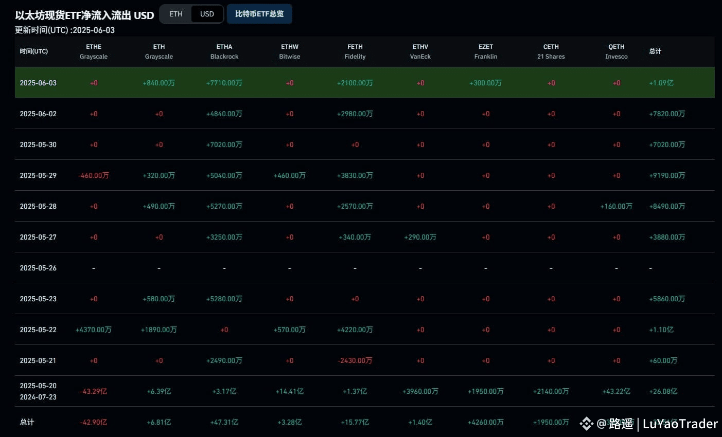Click +4840.00万 in the 2025-06-02 row
The height and width of the screenshot is (437, 722).
pos(224,114)
